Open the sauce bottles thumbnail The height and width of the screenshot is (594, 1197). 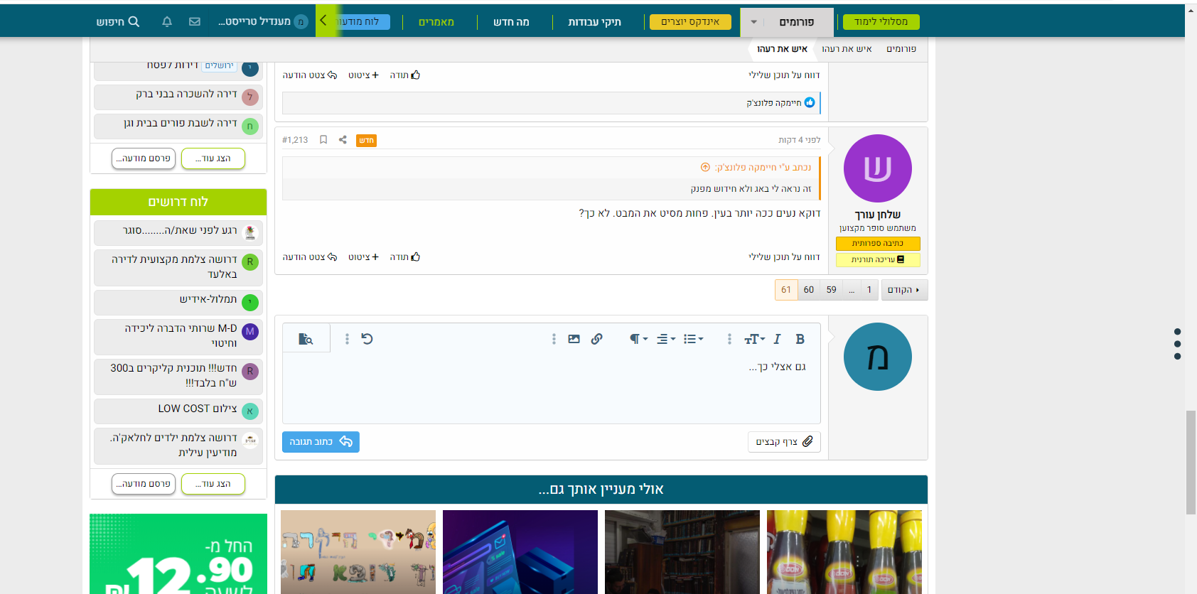[844, 552]
